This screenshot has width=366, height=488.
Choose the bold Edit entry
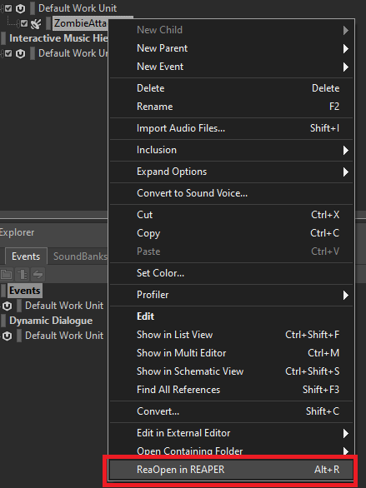[231, 316]
